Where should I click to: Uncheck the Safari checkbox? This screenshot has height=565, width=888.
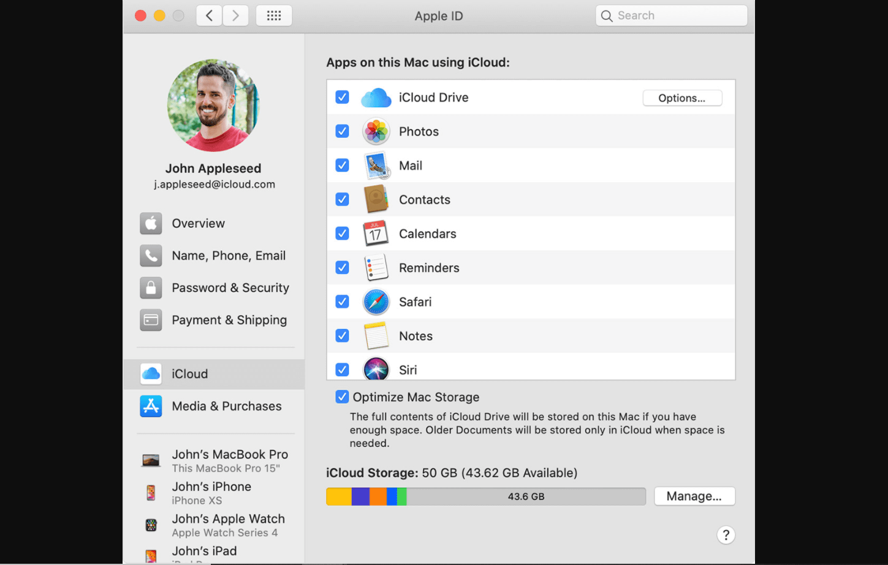(343, 301)
